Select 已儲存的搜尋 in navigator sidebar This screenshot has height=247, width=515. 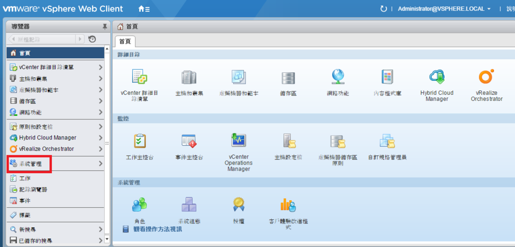(x=55, y=241)
